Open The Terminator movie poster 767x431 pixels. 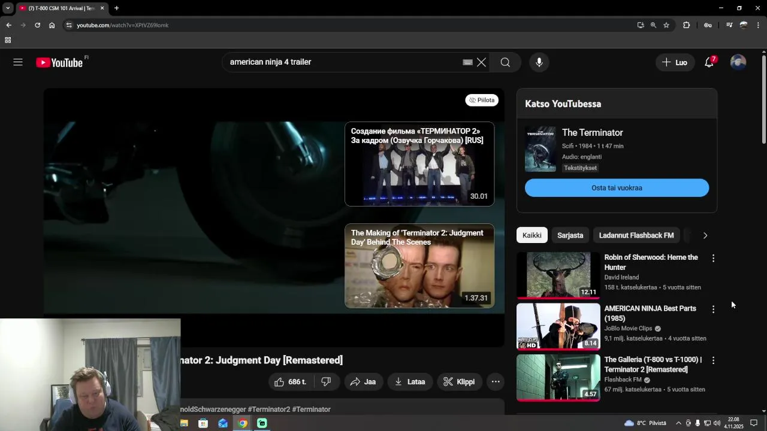click(540, 149)
